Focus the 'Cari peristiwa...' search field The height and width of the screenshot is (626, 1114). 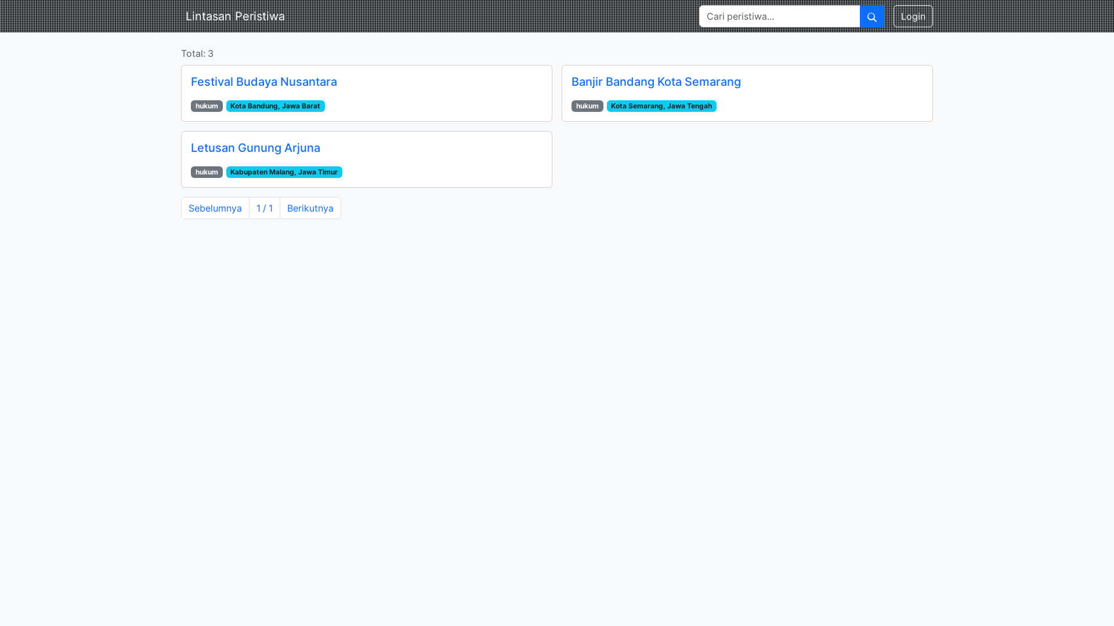click(779, 16)
